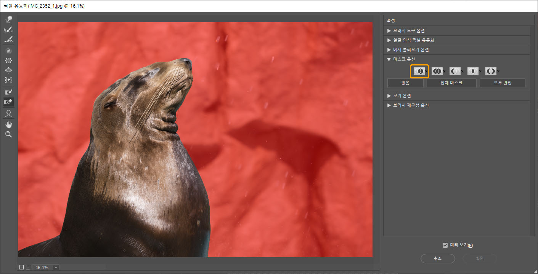
Task: Open the zoom percentage dropdown arrow
Action: click(56, 268)
